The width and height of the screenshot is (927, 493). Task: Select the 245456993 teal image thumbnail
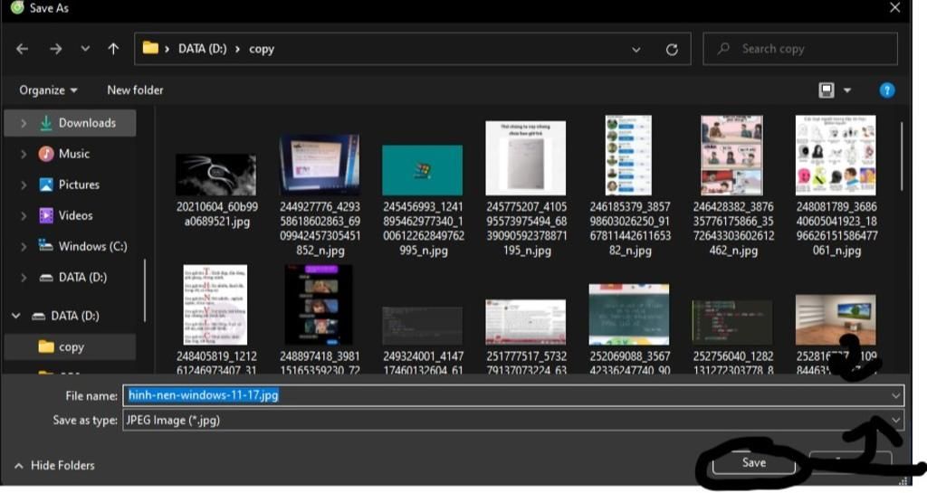[x=422, y=170]
